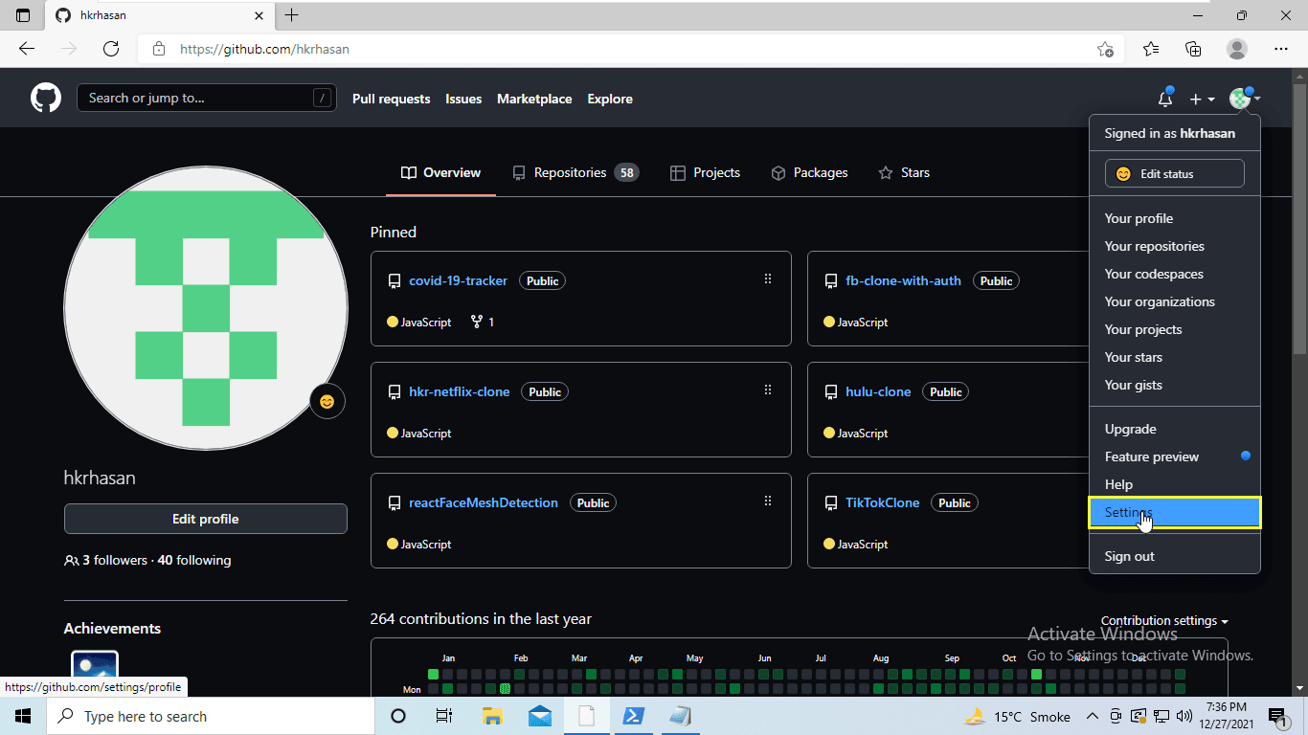Image resolution: width=1308 pixels, height=735 pixels.
Task: Open the 3 followers link
Action: [x=106, y=560]
